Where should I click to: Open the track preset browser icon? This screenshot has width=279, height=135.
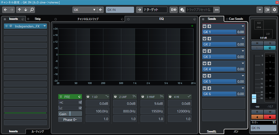click(182, 10)
